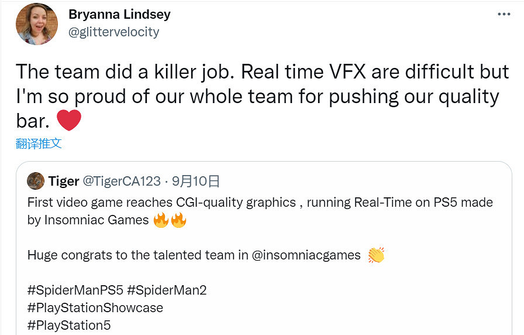
Task: Open the #PlayStation5 hashtag
Action: (x=69, y=325)
